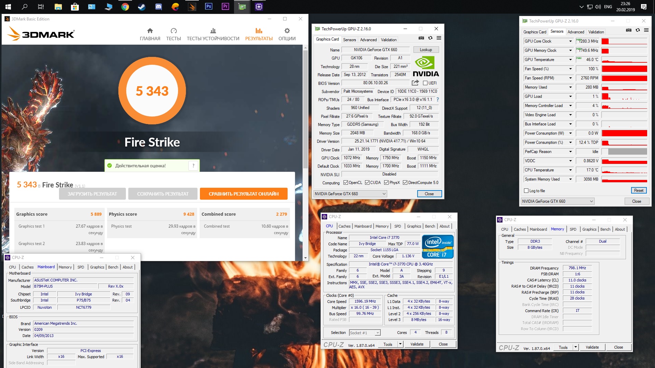Viewport: 655px width, 368px height.
Task: Enable Log to file in GPU-Z Sensors
Action: coord(526,191)
